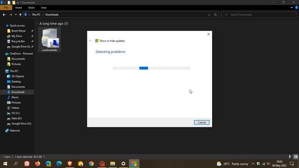299x168 pixels.
Task: Open My Drive in navigation pane
Action: (17, 36)
